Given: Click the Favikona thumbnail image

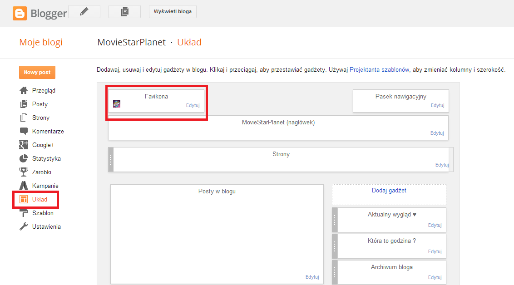Looking at the screenshot, I should point(117,104).
